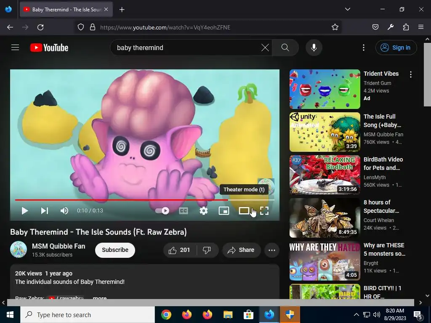This screenshot has width=431, height=323.
Task: Clear the search box text
Action: pos(265,48)
